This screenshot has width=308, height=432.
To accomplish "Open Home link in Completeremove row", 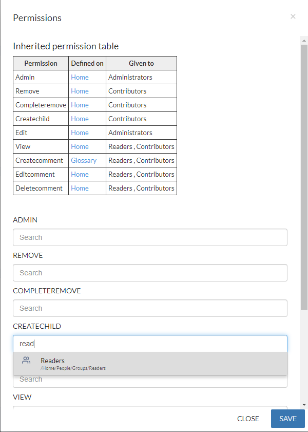I will pos(80,105).
